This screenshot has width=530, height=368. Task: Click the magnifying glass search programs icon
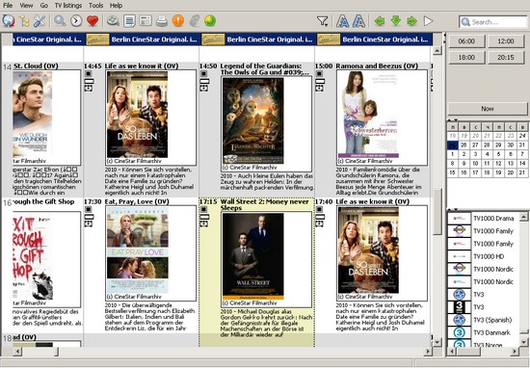coord(60,21)
